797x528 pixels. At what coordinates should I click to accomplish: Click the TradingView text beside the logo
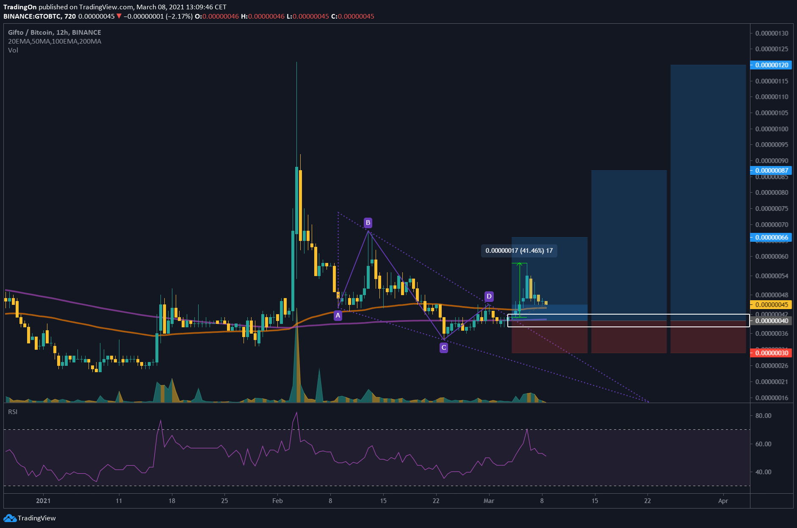[x=37, y=518]
